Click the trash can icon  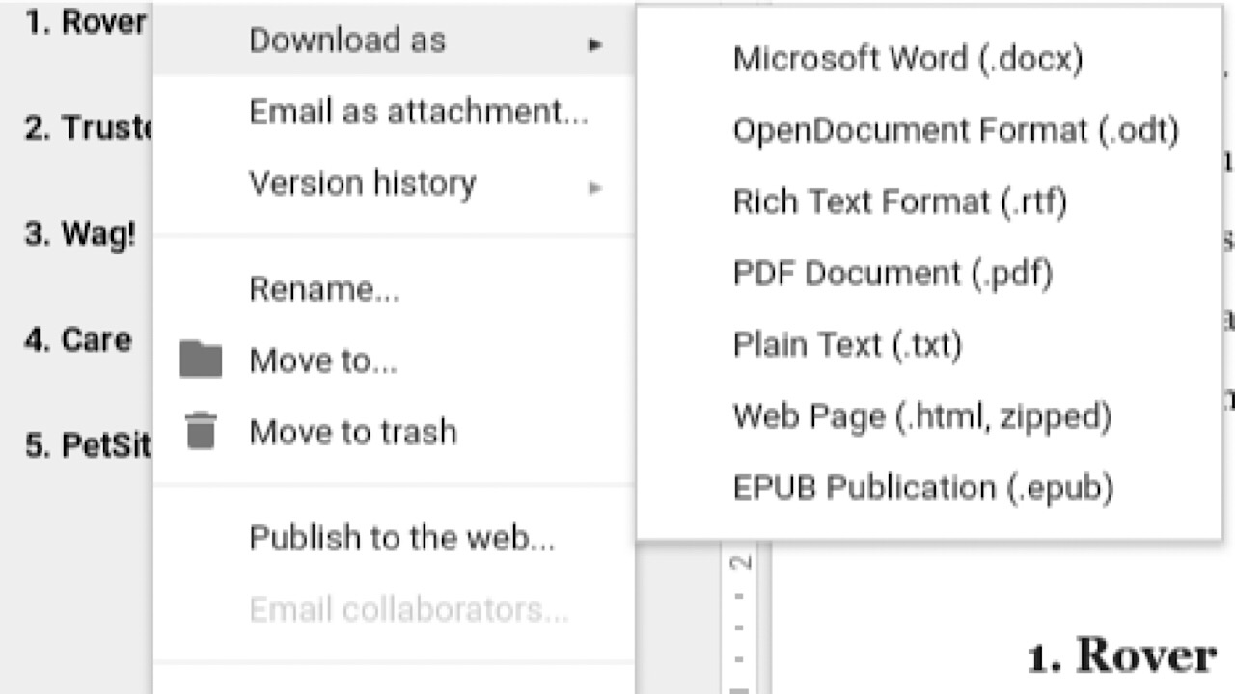click(201, 431)
